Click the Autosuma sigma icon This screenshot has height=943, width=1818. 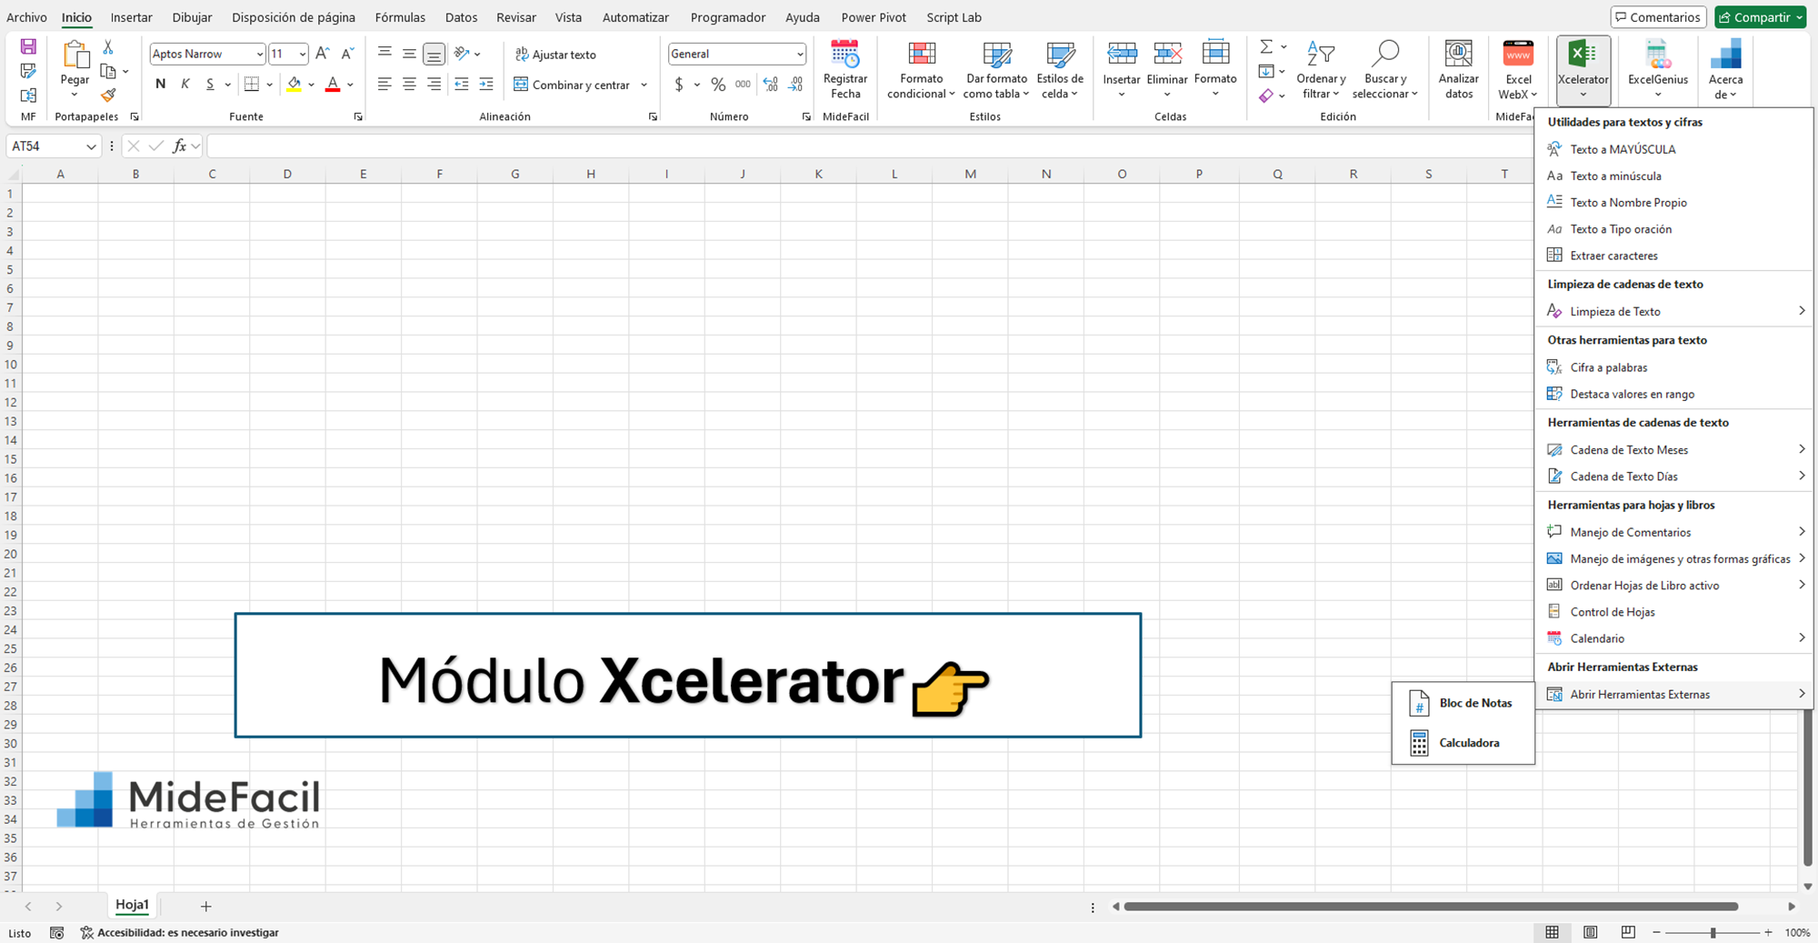pos(1266,46)
